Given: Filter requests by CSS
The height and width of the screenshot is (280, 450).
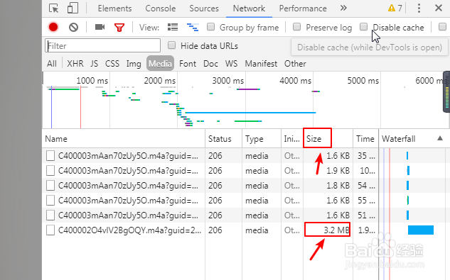Looking at the screenshot, I should pyautogui.click(x=112, y=64).
